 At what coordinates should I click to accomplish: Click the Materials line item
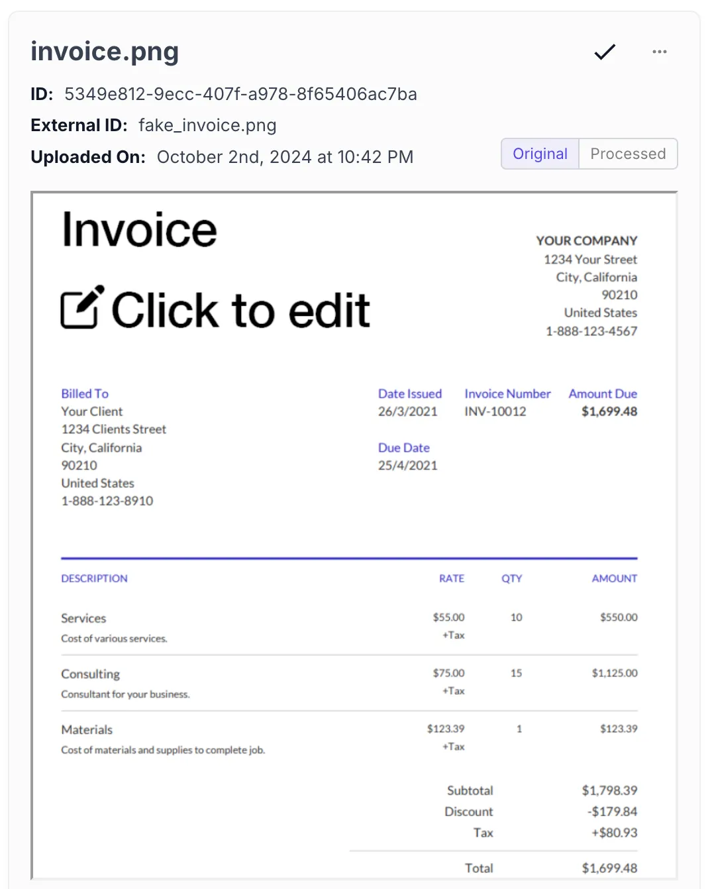click(87, 729)
